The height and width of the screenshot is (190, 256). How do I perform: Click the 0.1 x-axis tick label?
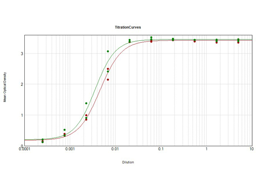click(x=161, y=149)
